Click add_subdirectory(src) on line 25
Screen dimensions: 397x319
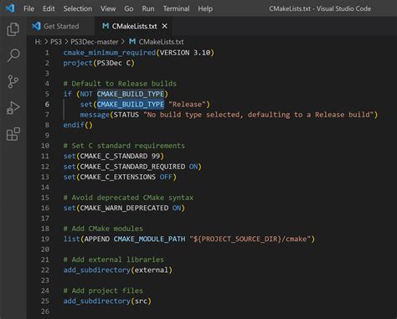(x=107, y=301)
